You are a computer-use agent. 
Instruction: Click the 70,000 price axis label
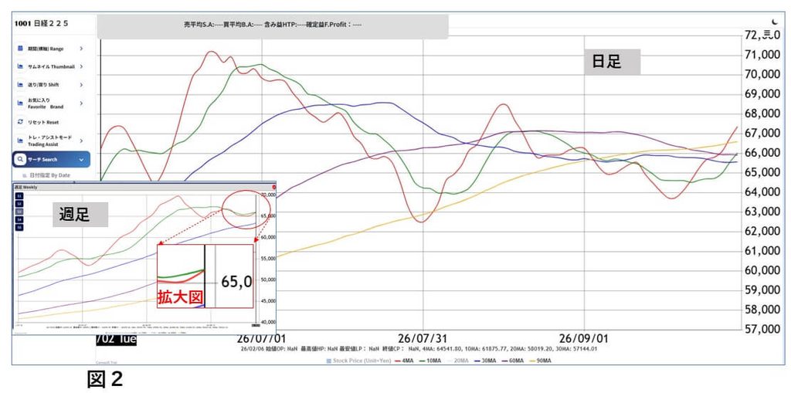[762, 74]
